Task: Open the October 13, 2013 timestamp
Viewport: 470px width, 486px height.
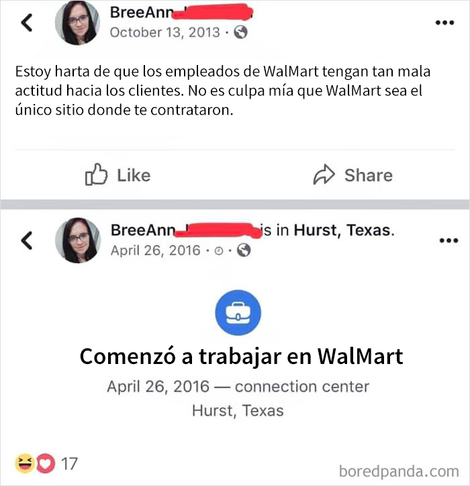Action: pyautogui.click(x=165, y=32)
